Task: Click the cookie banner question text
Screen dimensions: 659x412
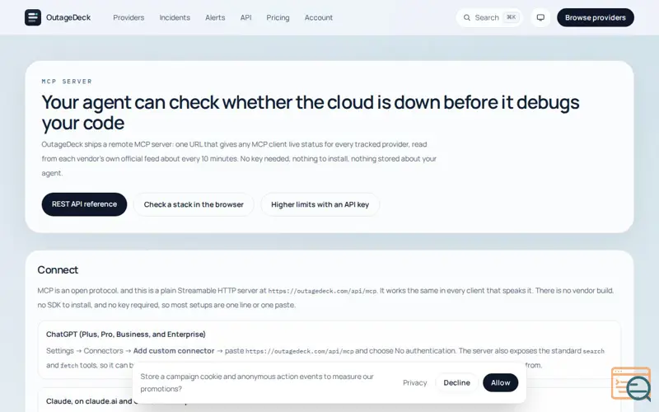Action: click(x=257, y=382)
